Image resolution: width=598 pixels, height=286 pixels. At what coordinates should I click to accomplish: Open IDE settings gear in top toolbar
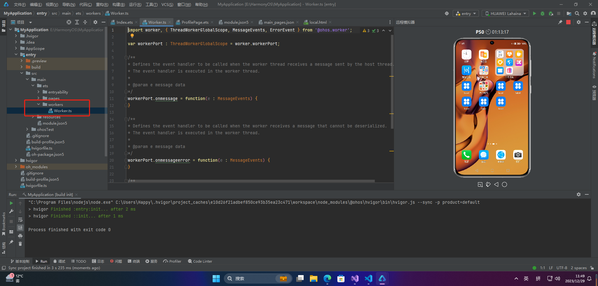585,13
